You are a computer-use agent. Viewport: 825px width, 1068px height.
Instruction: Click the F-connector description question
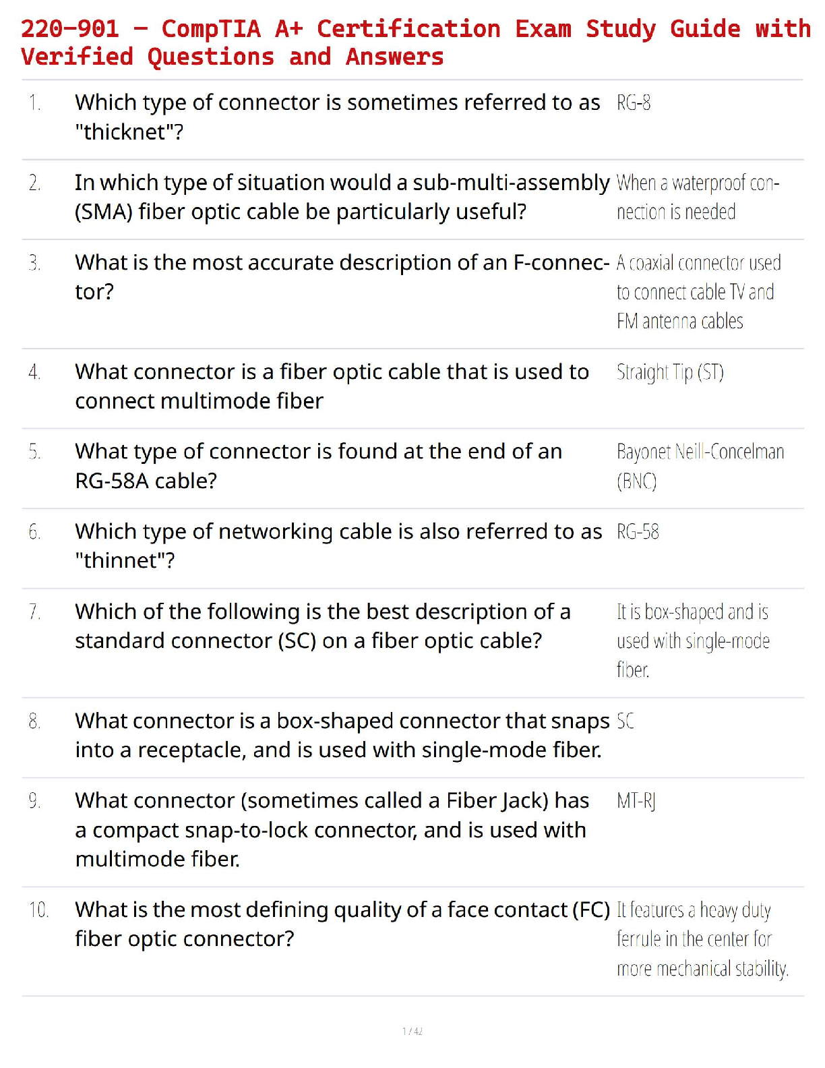pos(342,276)
